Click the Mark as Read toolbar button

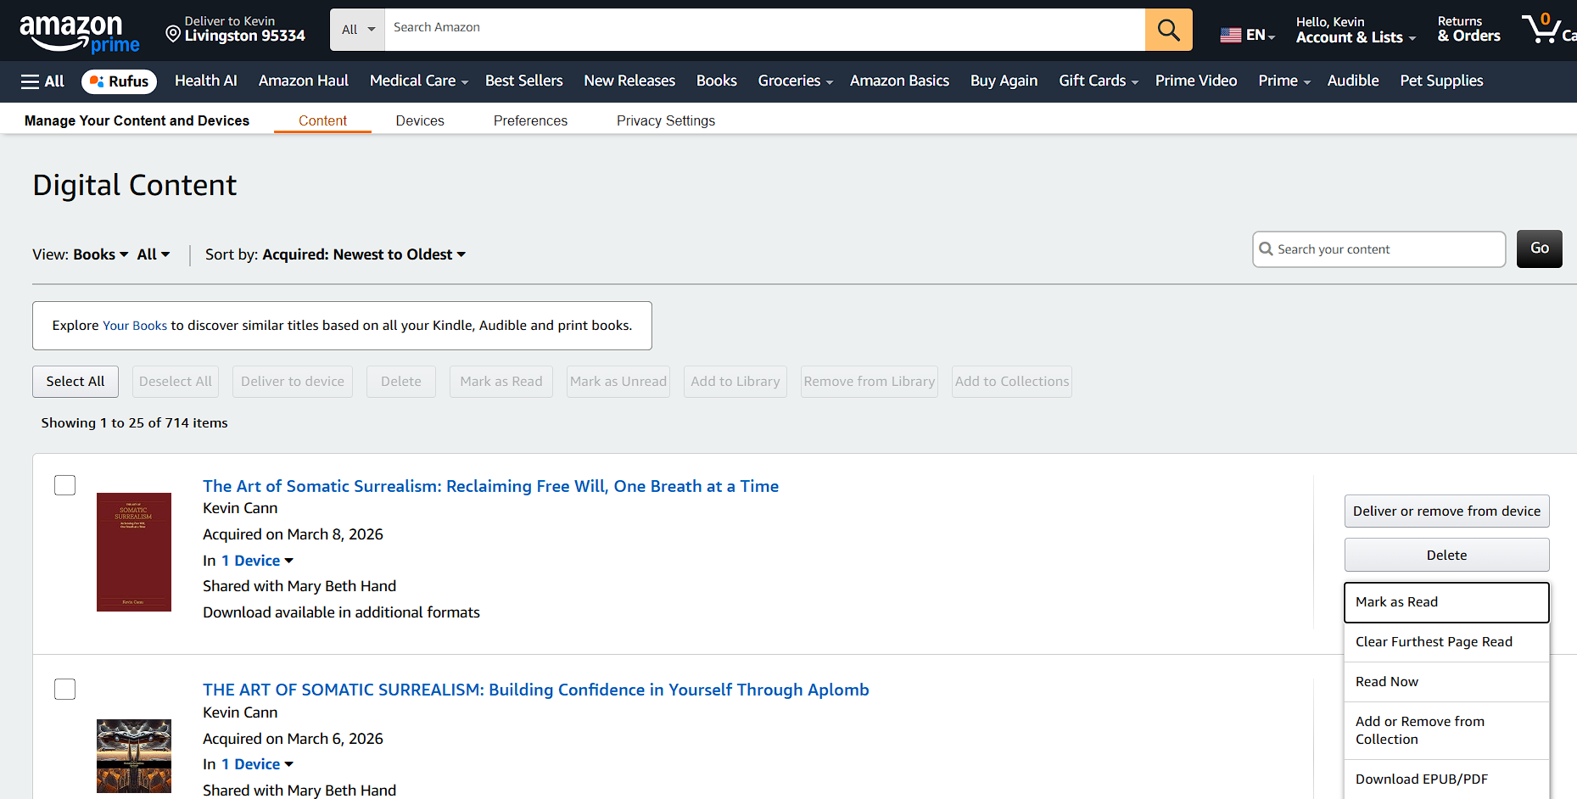[501, 382]
